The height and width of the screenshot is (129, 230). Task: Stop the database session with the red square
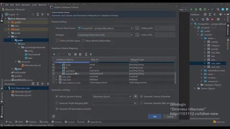click(212, 19)
